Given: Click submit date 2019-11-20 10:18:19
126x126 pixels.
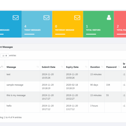Looking at the screenshot, I should (48, 87).
